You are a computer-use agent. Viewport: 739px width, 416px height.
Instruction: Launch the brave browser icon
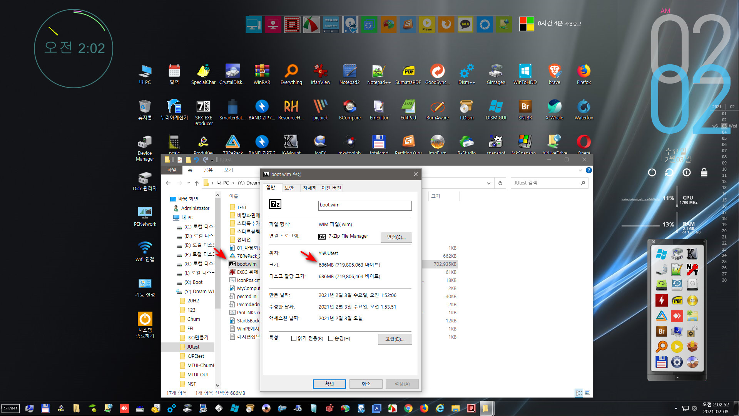pos(554,74)
